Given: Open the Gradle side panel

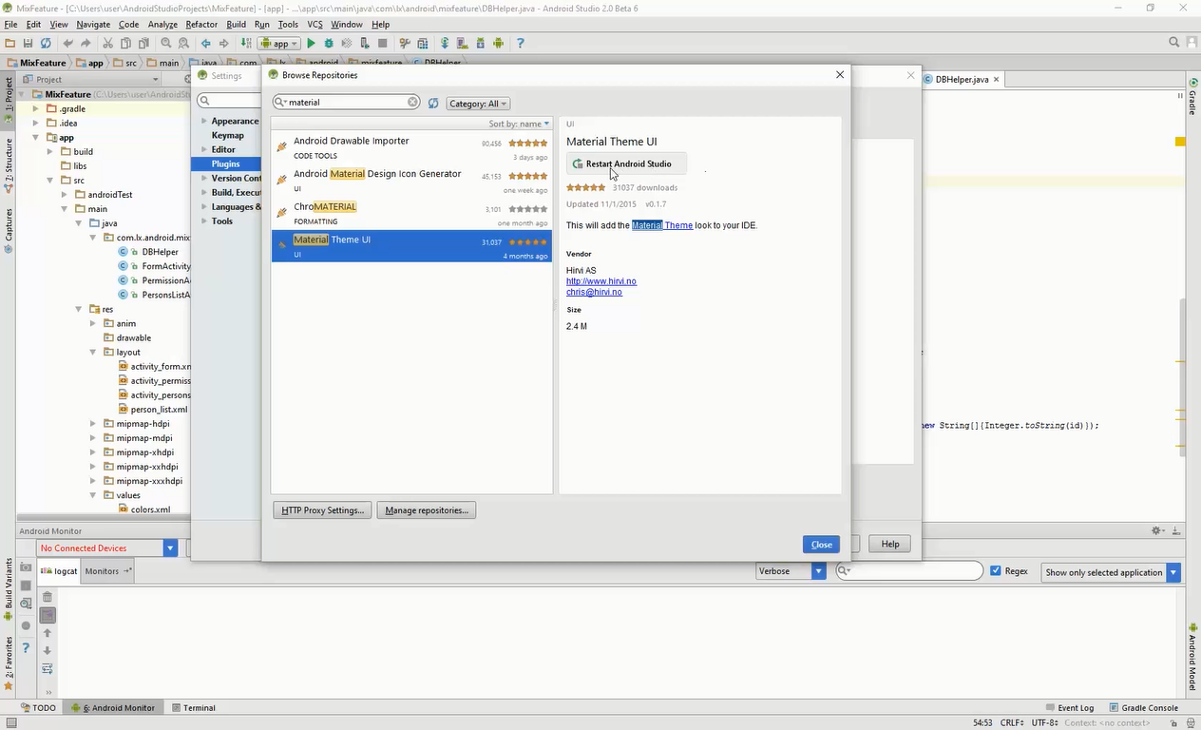Looking at the screenshot, I should pos(1192,98).
